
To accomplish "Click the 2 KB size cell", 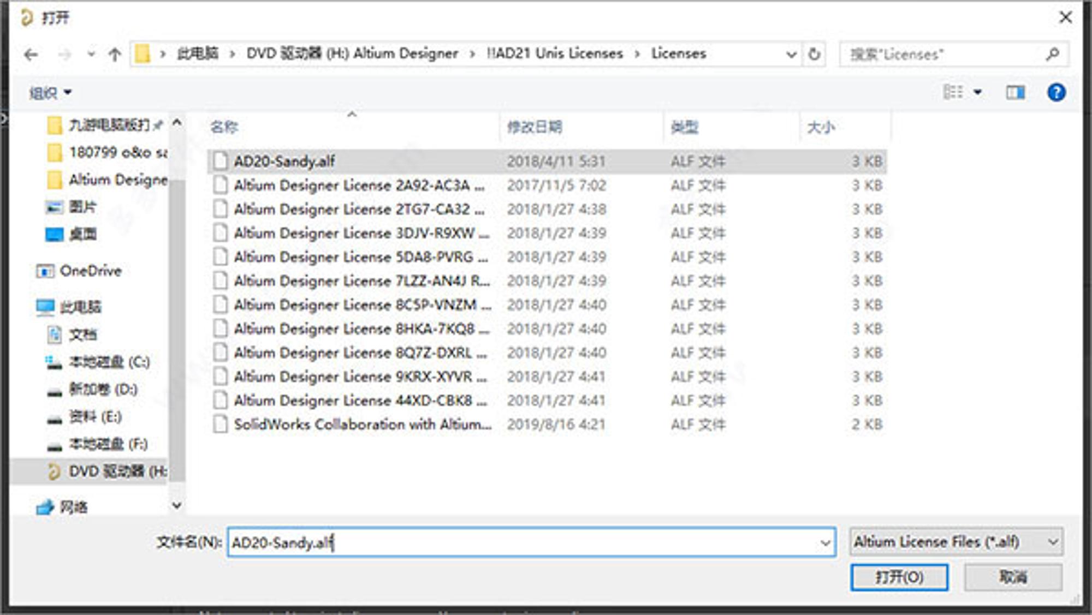I will (x=867, y=424).
